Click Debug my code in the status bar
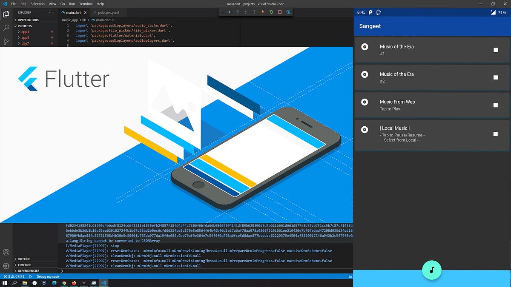511x287 pixels. (48, 276)
